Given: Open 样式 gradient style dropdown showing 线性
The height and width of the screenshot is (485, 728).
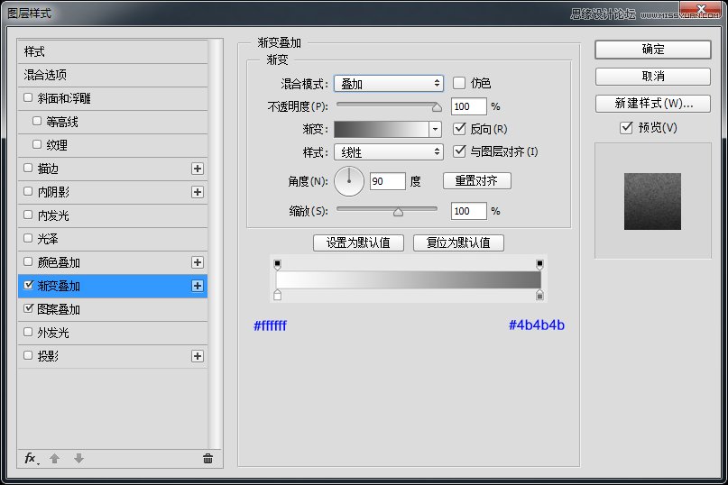Looking at the screenshot, I should [x=389, y=151].
